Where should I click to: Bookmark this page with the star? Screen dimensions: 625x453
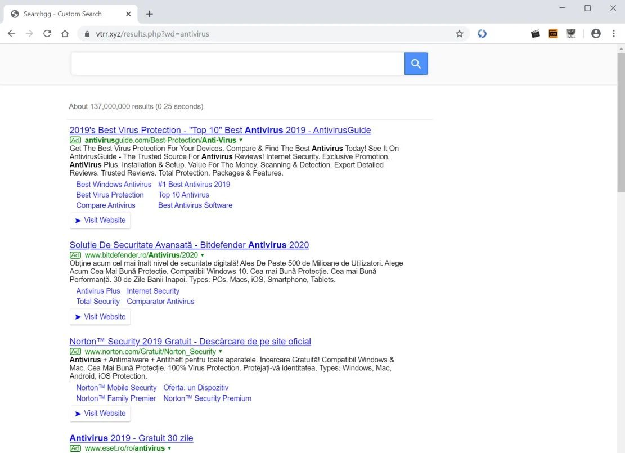pyautogui.click(x=460, y=34)
